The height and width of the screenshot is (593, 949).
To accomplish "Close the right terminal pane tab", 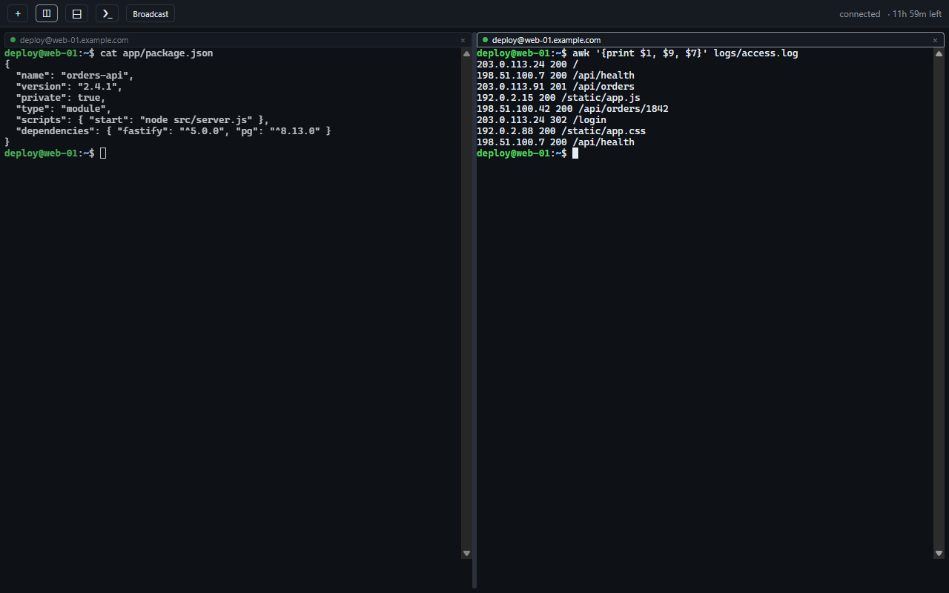I will click(x=935, y=41).
